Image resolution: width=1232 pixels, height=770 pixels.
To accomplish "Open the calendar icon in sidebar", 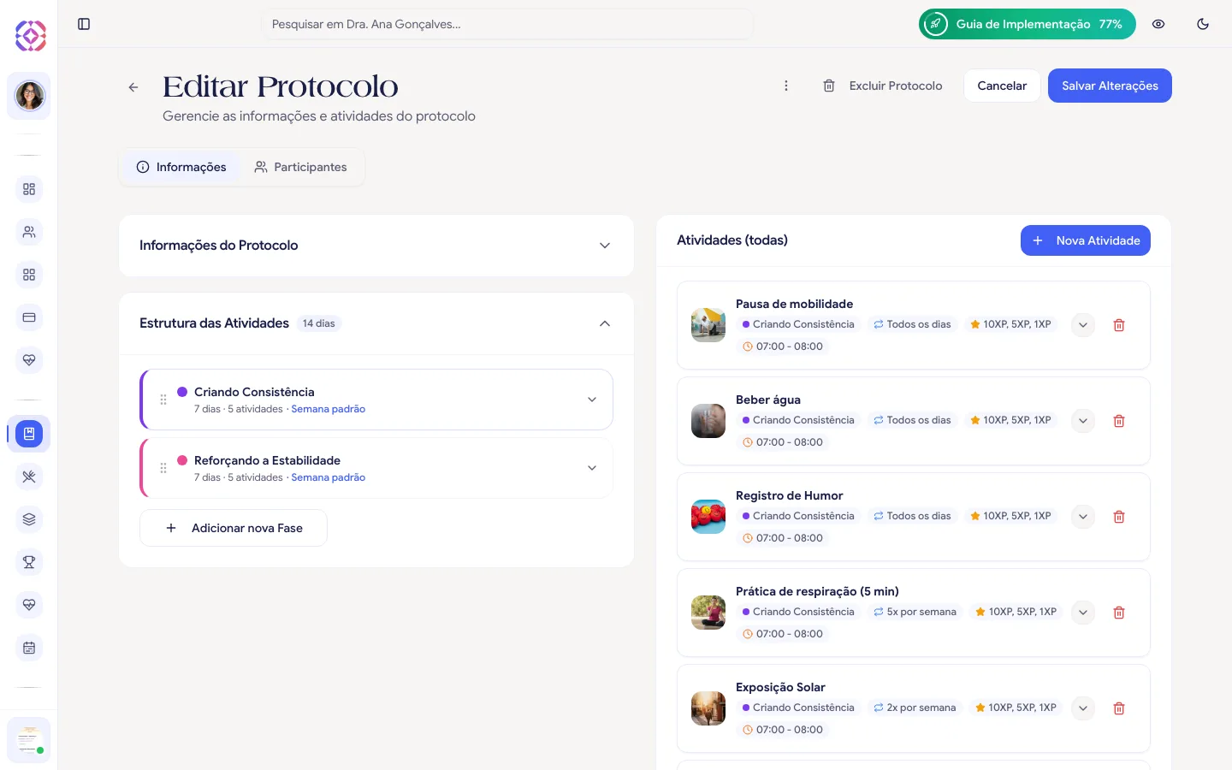I will tap(29, 648).
